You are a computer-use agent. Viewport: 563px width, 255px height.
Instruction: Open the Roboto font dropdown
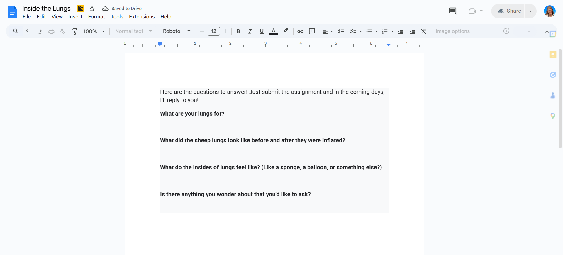click(177, 31)
